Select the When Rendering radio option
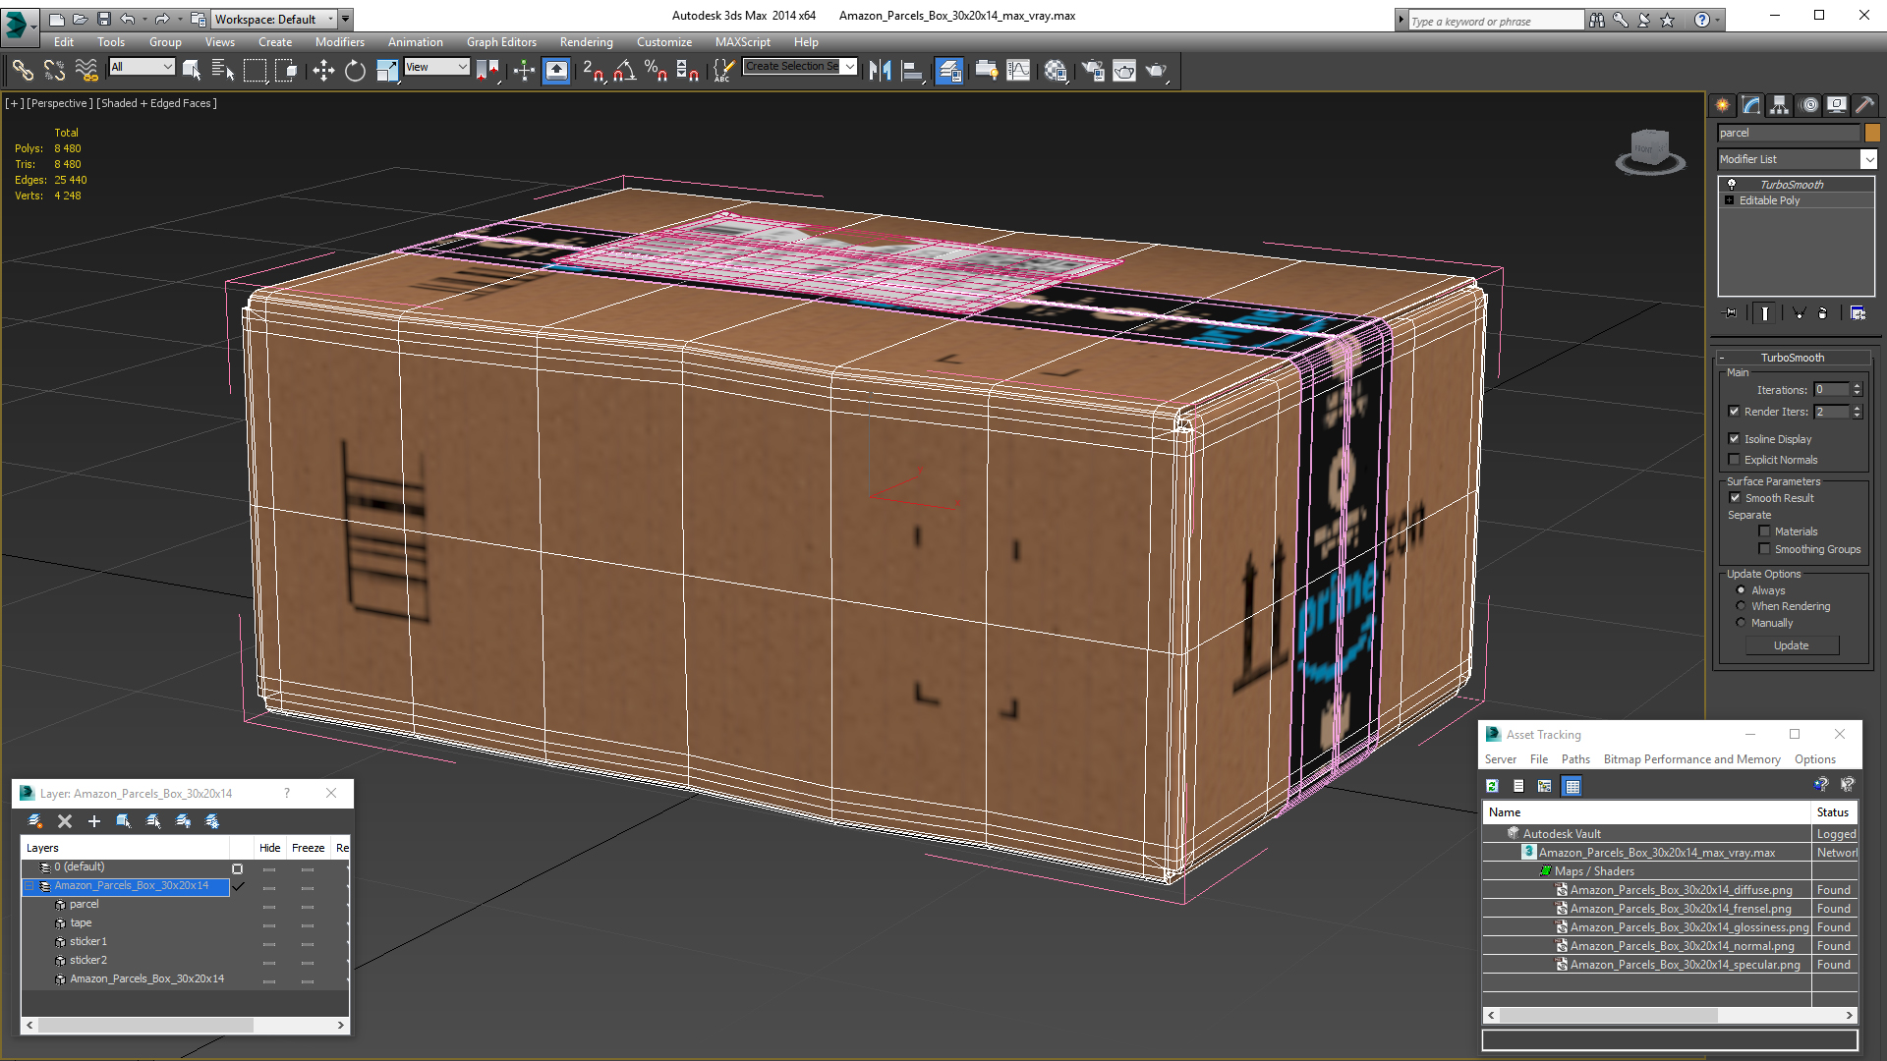1887x1061 pixels. 1741,606
